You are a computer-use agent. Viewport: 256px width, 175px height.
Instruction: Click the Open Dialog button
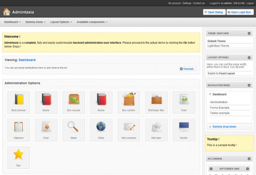pyautogui.click(x=214, y=12)
